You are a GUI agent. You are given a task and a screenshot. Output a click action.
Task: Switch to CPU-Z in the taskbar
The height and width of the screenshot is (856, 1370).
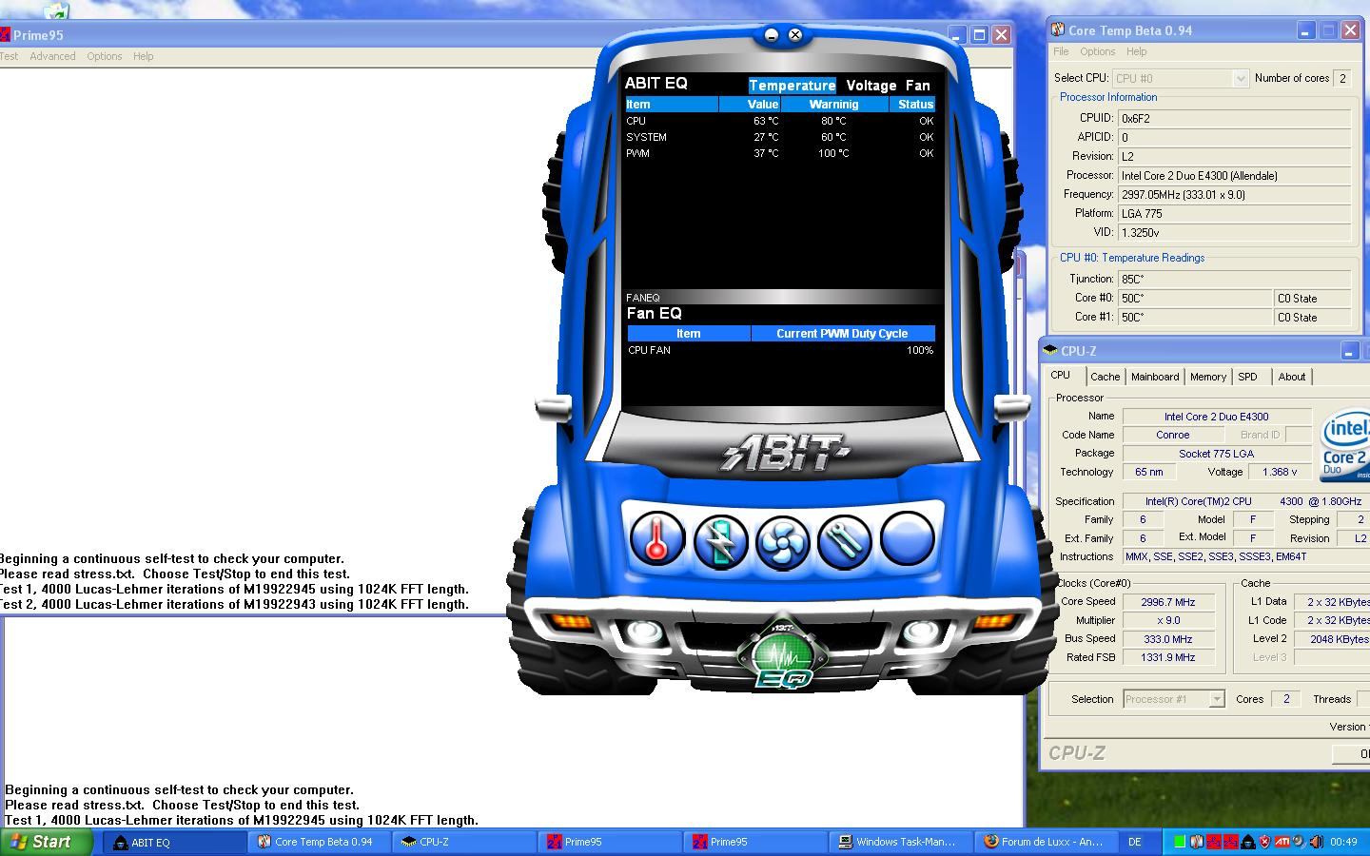(466, 842)
